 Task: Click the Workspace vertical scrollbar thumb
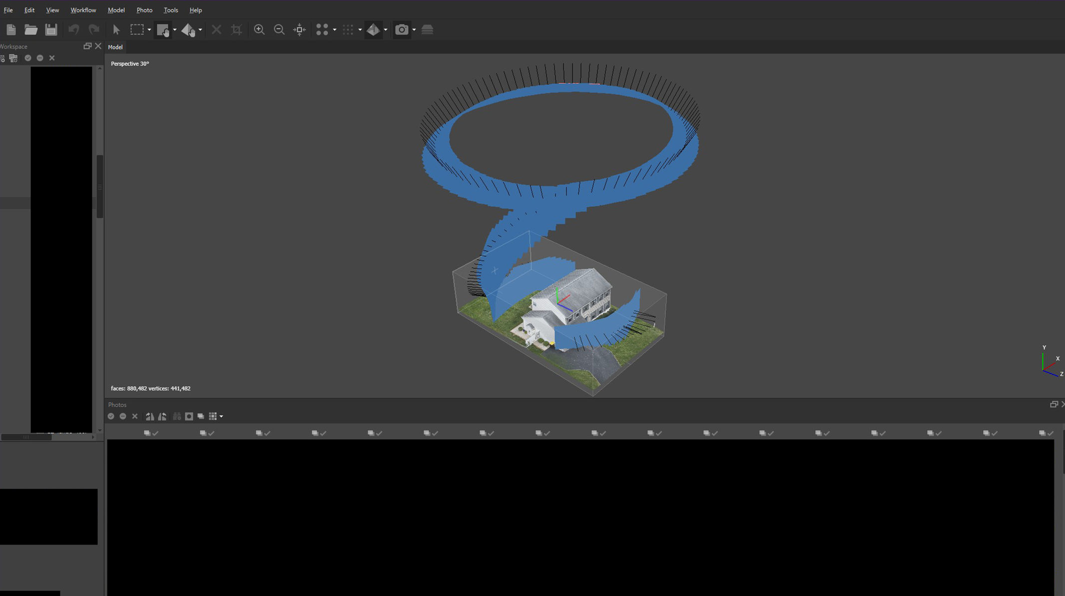[100, 186]
